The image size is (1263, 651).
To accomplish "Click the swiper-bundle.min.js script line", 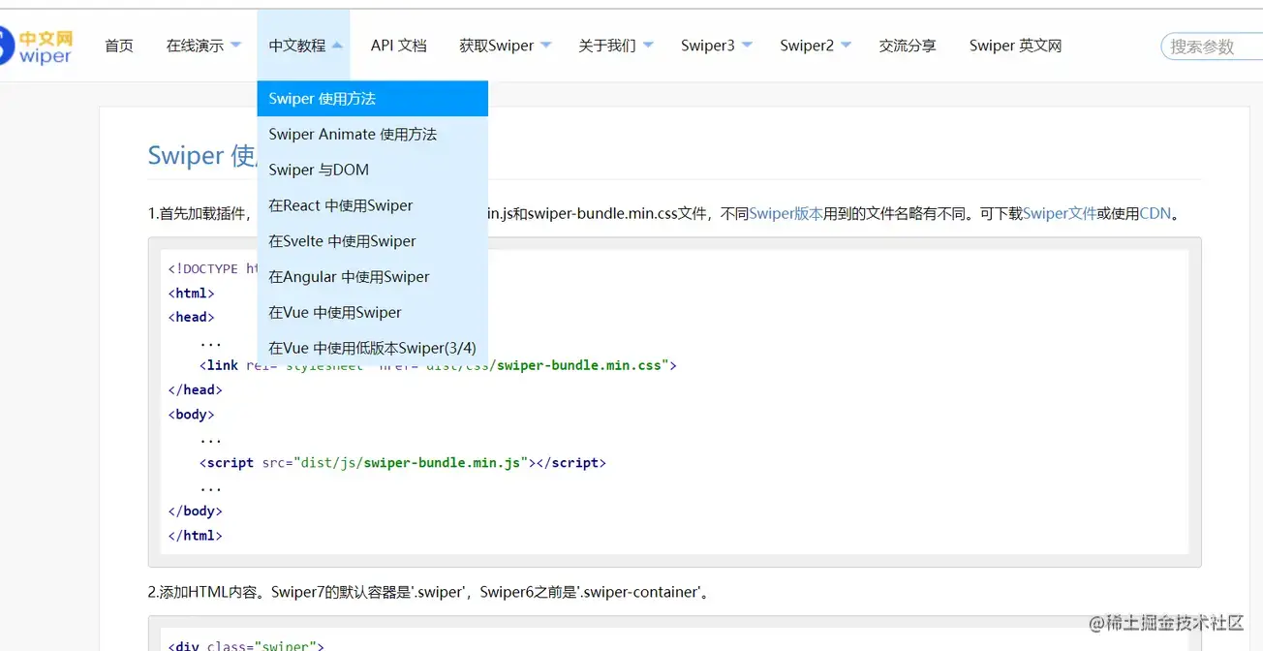I will 403,462.
